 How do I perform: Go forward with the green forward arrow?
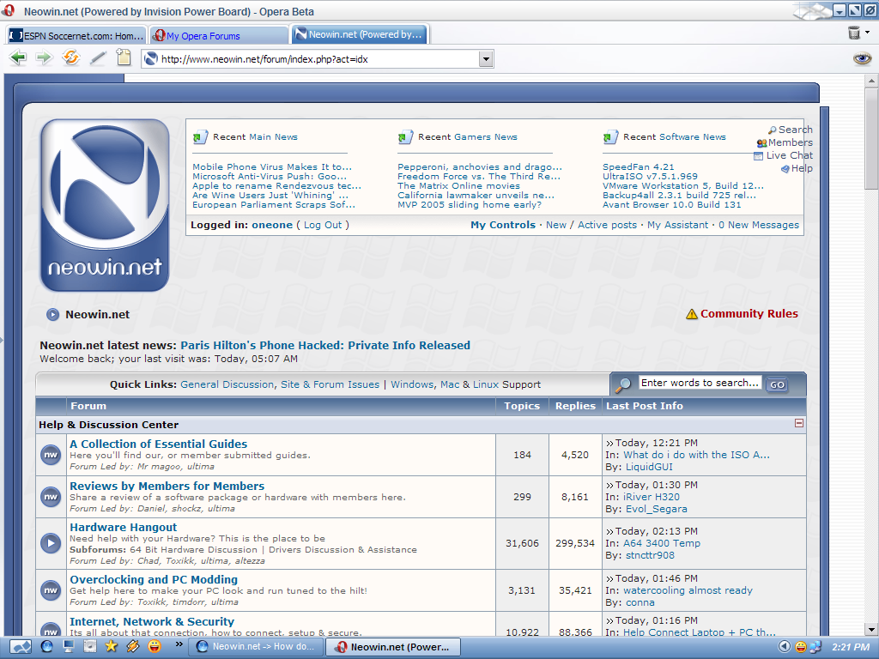[44, 57]
